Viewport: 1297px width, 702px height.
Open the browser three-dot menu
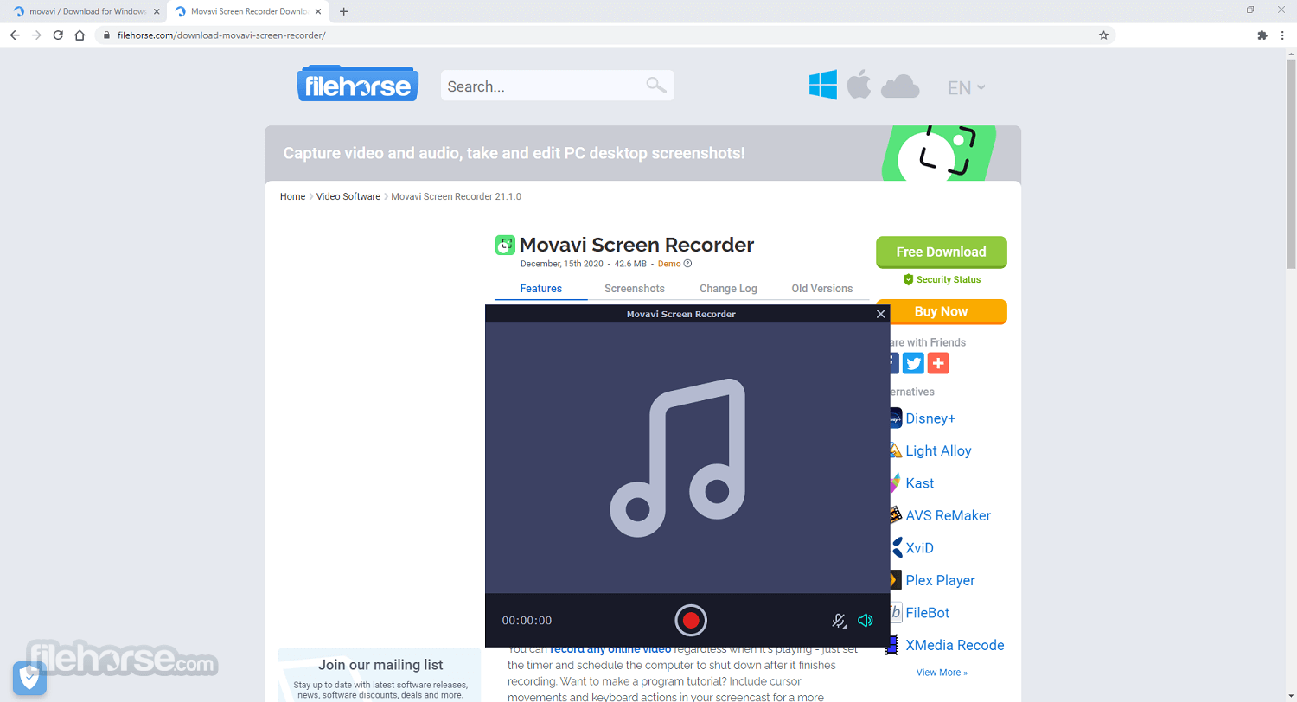1283,35
